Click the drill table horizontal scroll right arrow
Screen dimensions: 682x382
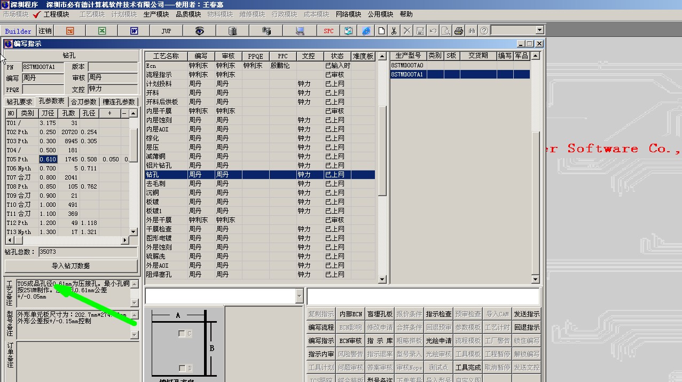(126, 240)
